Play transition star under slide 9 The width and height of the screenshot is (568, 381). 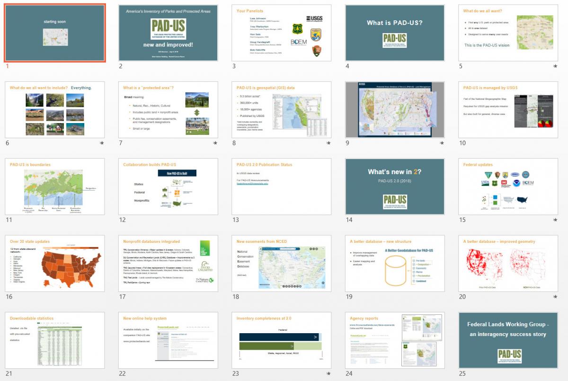[442, 142]
